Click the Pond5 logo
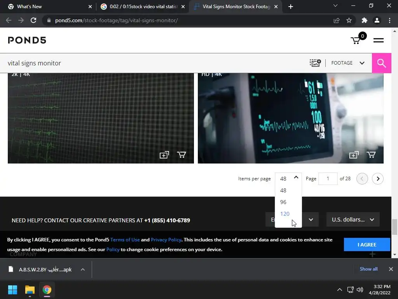The image size is (398, 299). point(27,40)
